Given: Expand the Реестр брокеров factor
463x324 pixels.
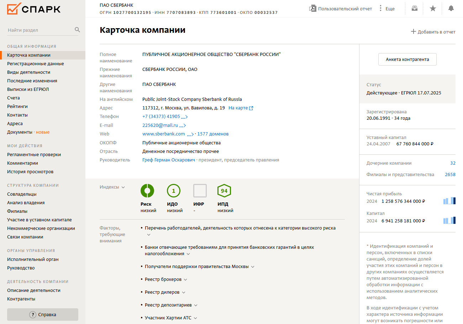Looking at the screenshot, I should coord(185,279).
